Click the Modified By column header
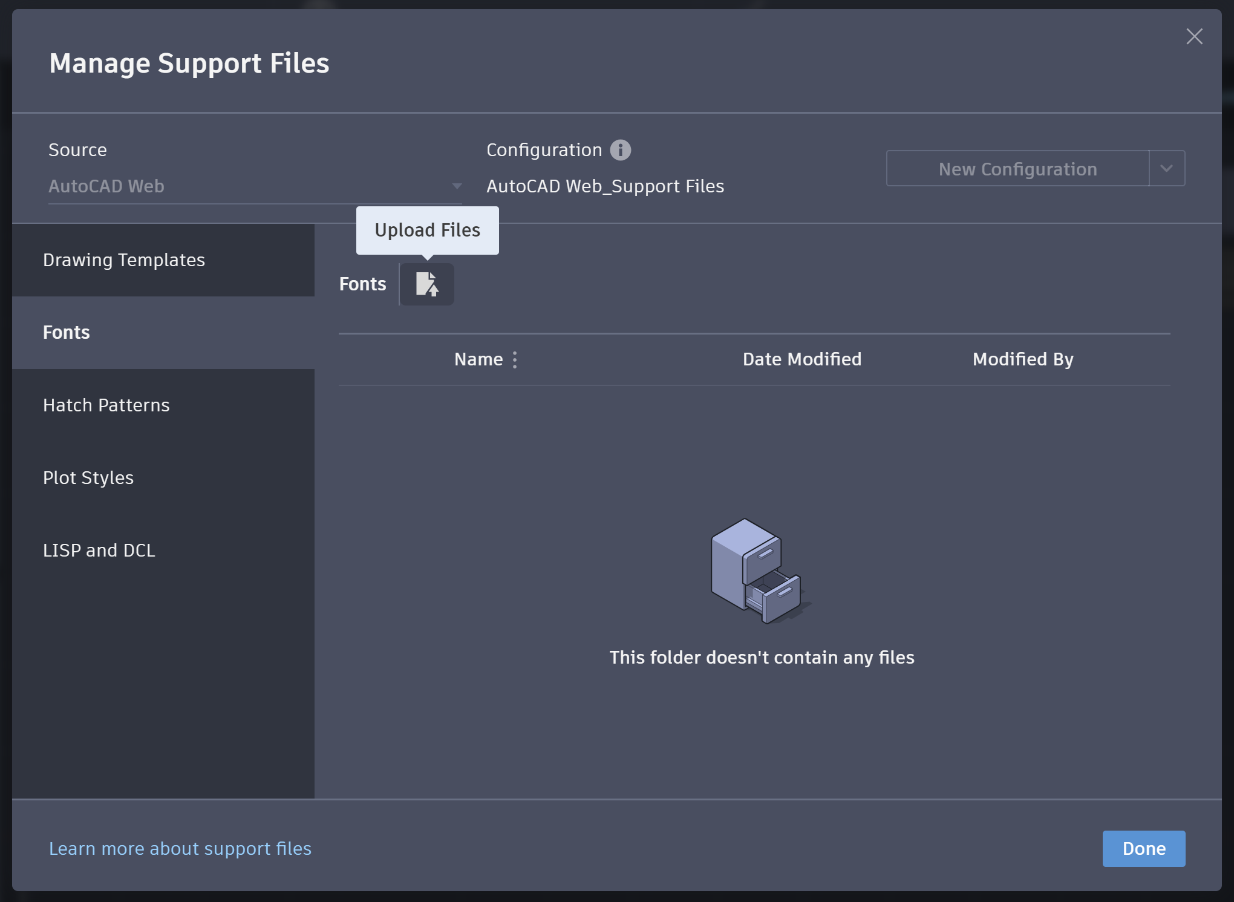1234x902 pixels. [x=1022, y=359]
